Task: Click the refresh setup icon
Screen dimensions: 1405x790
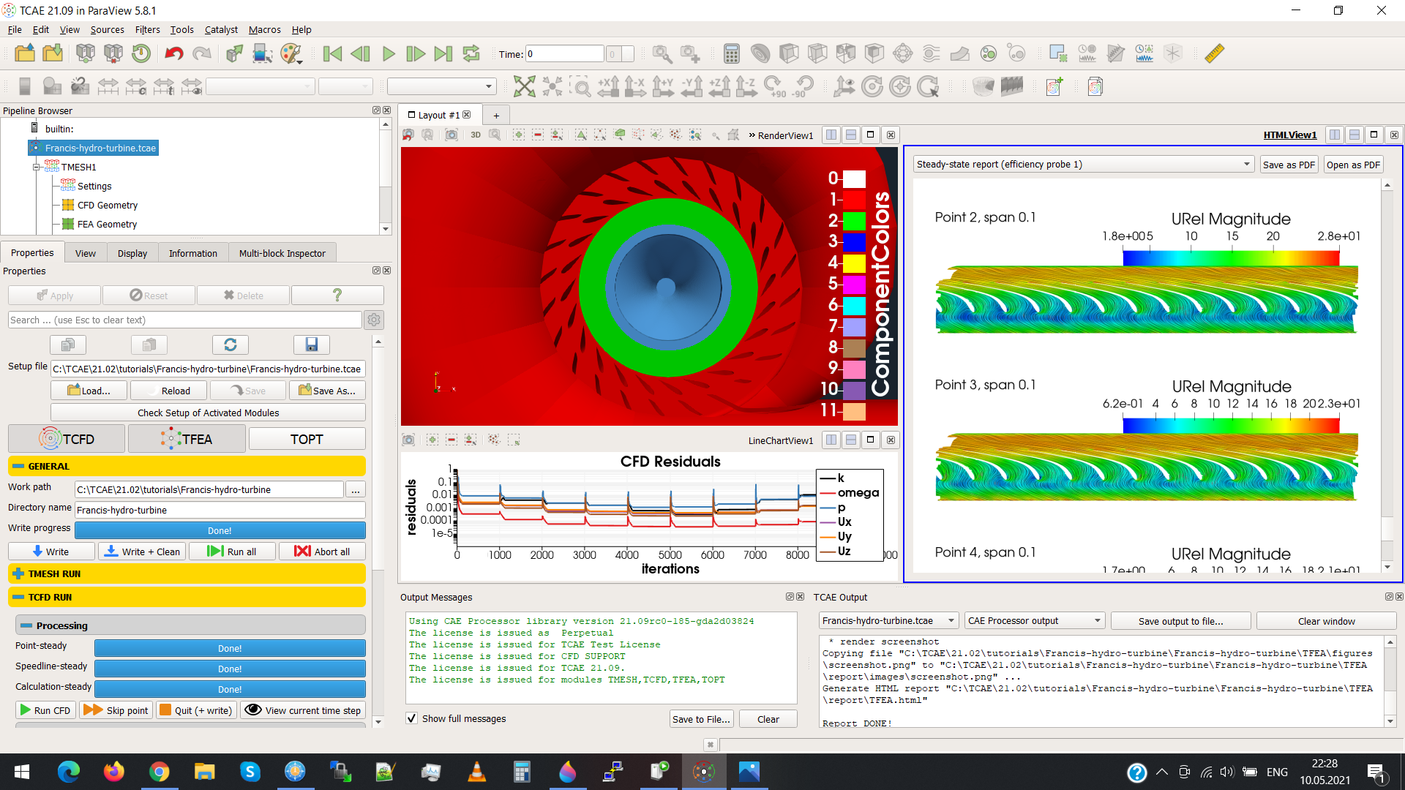Action: tap(230, 345)
